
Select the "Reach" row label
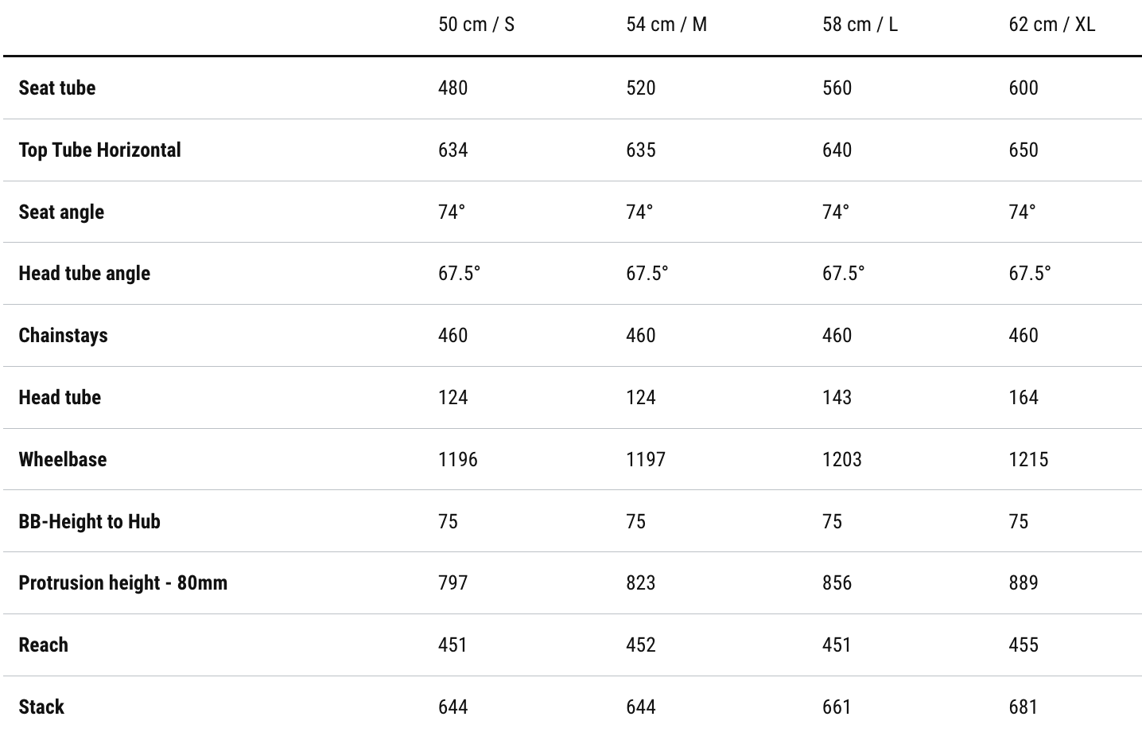pos(43,645)
